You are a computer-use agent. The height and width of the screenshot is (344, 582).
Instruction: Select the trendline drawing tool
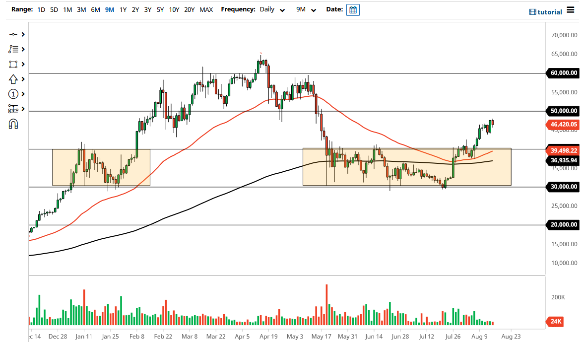coord(13,34)
